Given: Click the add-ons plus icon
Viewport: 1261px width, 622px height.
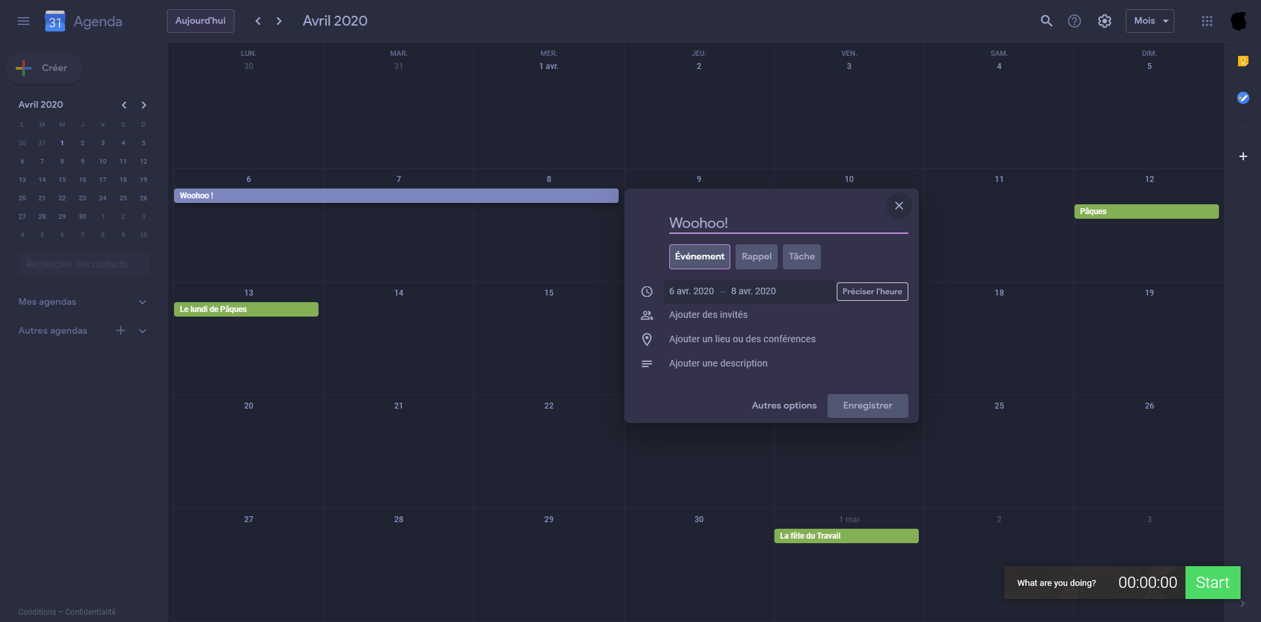Looking at the screenshot, I should point(1244,156).
